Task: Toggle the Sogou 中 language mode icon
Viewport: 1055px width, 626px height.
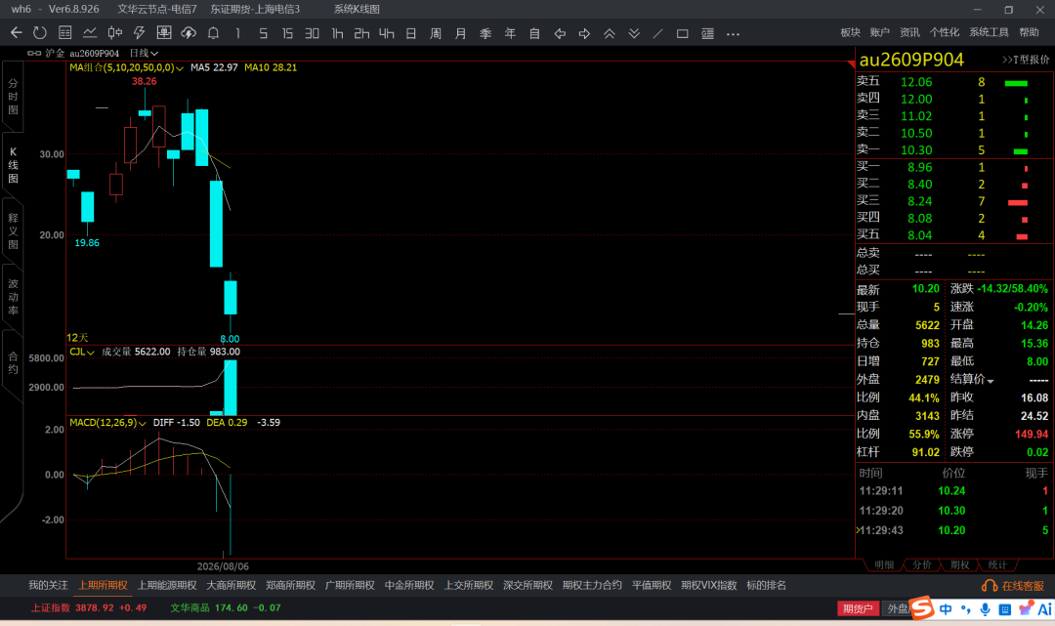Action: (946, 609)
